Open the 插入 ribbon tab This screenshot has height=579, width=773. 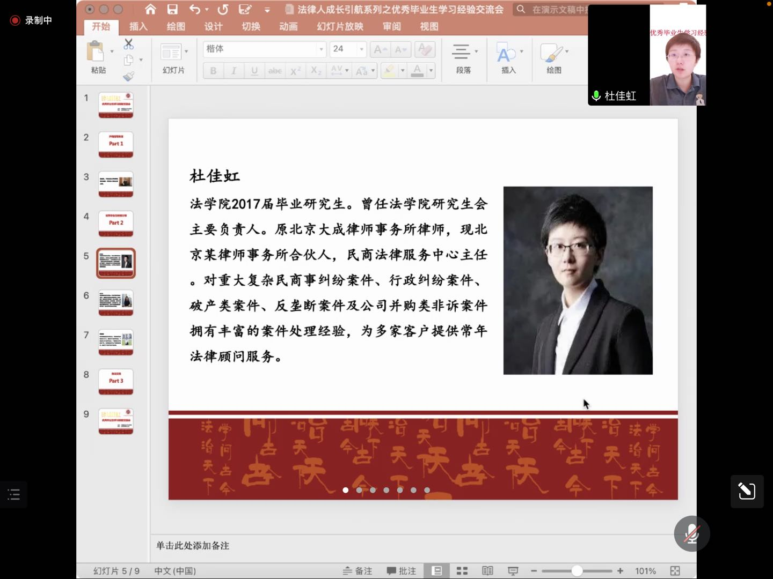pyautogui.click(x=138, y=26)
